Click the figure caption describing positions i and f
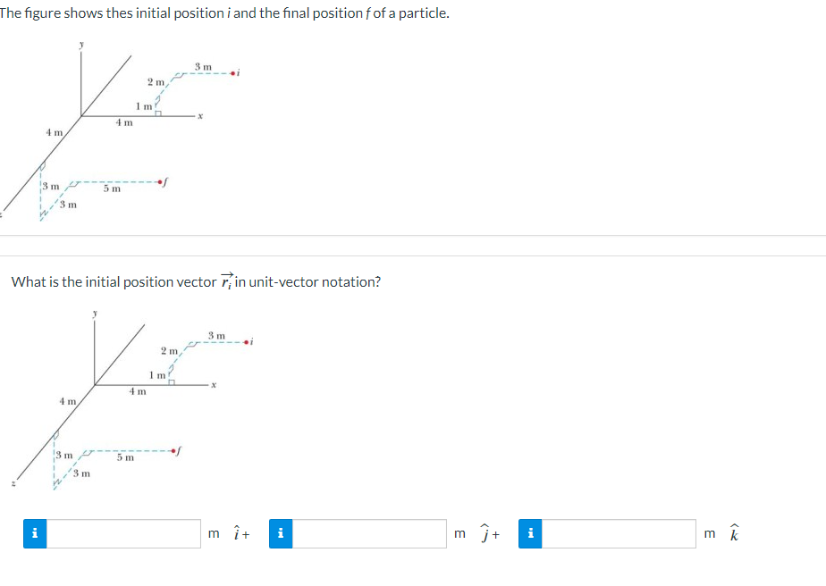Image resolution: width=826 pixels, height=586 pixels. pyautogui.click(x=223, y=13)
